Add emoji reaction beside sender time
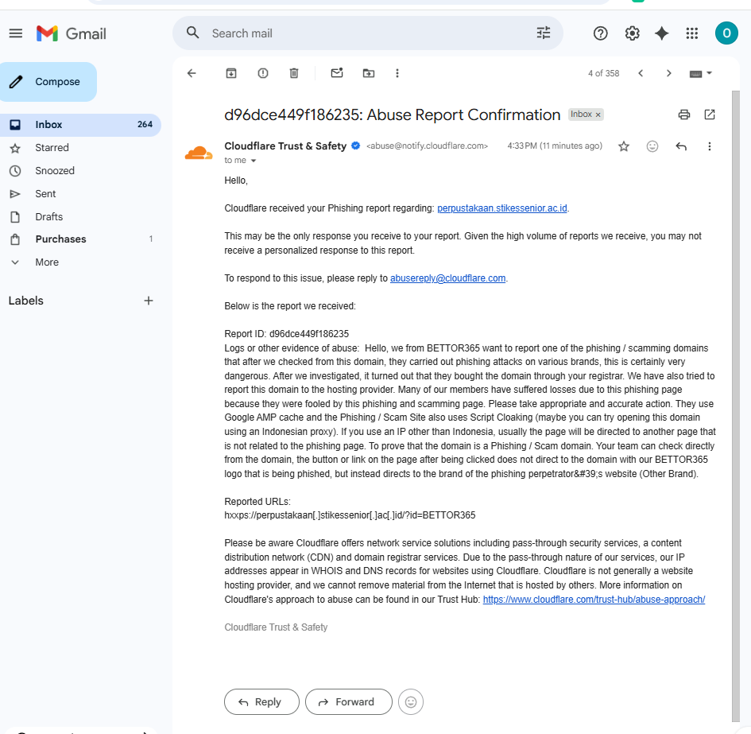Image resolution: width=751 pixels, height=734 pixels. [x=652, y=146]
